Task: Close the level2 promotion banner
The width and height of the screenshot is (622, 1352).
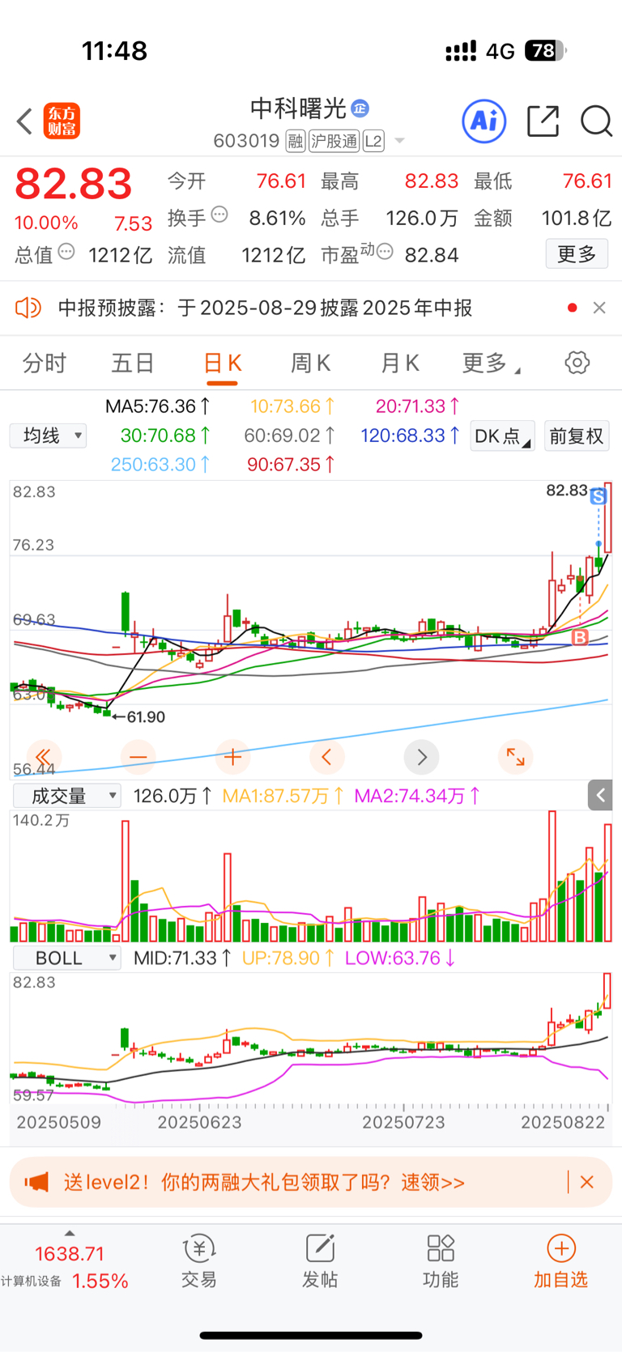Action: (587, 1182)
